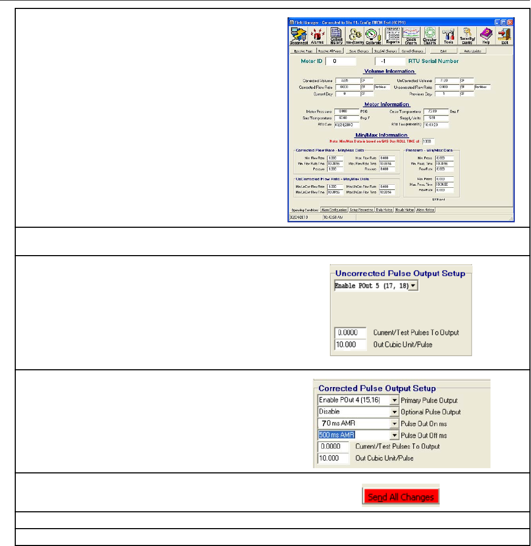
Task: Click Corrected Out Cubic Unit/Pulse field
Action: (x=333, y=458)
